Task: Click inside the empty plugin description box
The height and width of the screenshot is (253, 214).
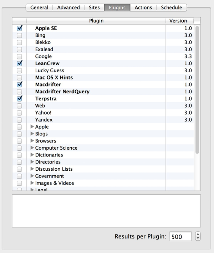Action: [x=106, y=211]
